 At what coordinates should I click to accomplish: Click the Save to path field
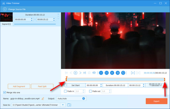pos(36,105)
